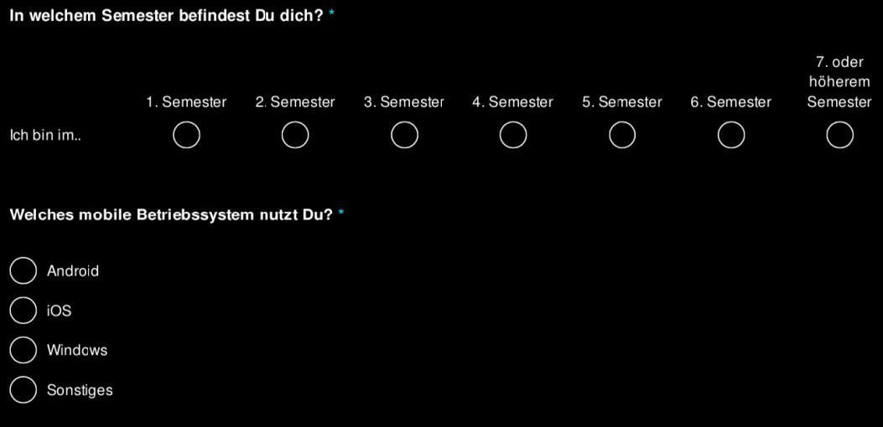Select the Android radio button
This screenshot has width=883, height=427.
(23, 270)
